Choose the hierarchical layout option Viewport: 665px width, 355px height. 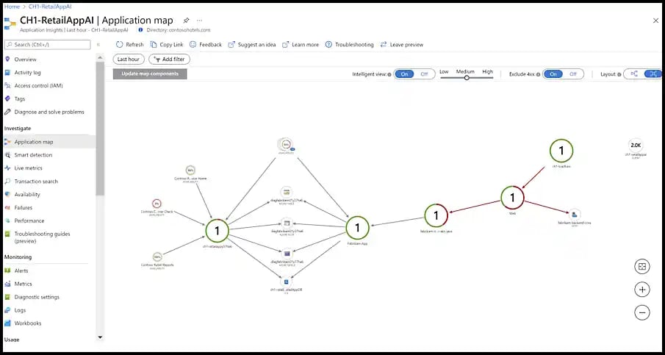coord(634,73)
